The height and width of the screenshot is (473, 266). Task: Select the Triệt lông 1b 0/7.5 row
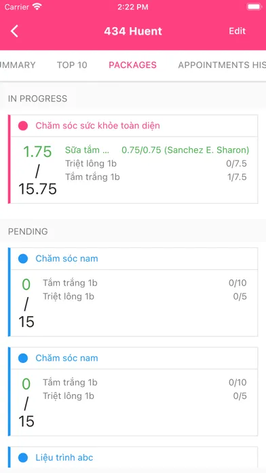pos(156,164)
